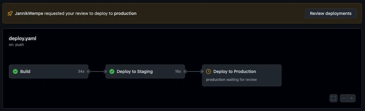
Task: Open the Build job details
Action: pos(49,71)
